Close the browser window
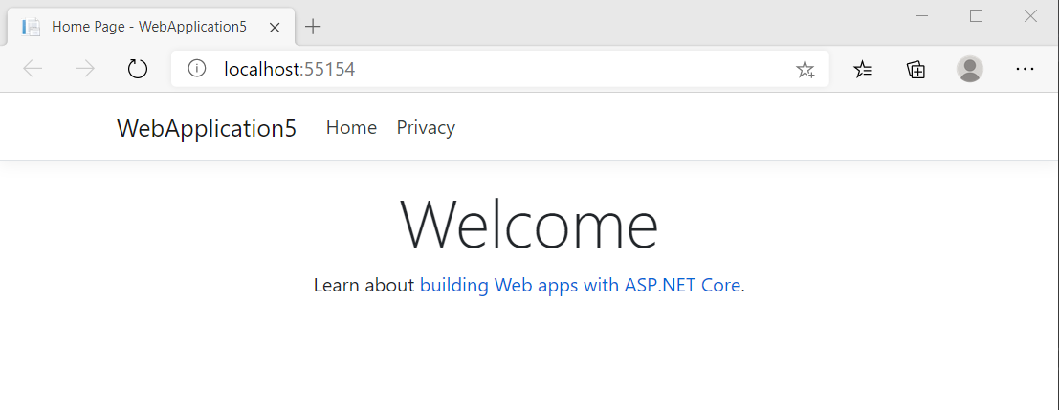This screenshot has height=410, width=1059. 1030,15
